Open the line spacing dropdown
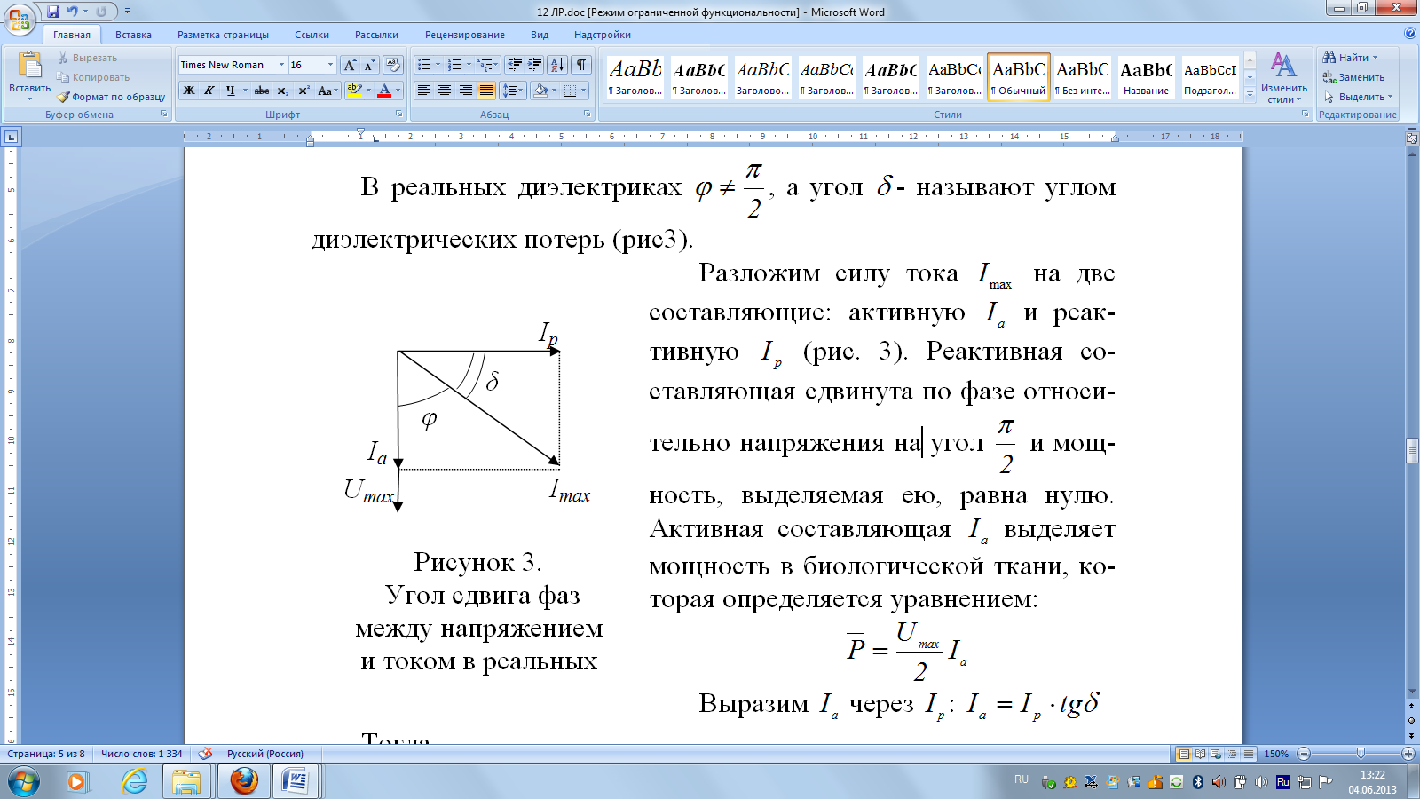This screenshot has width=1420, height=799. click(513, 91)
